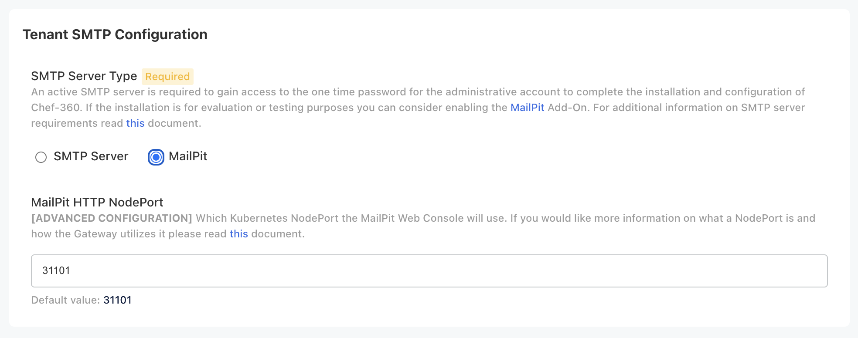Click the Required badge next to SMTP Server Type
The width and height of the screenshot is (858, 338).
[167, 76]
